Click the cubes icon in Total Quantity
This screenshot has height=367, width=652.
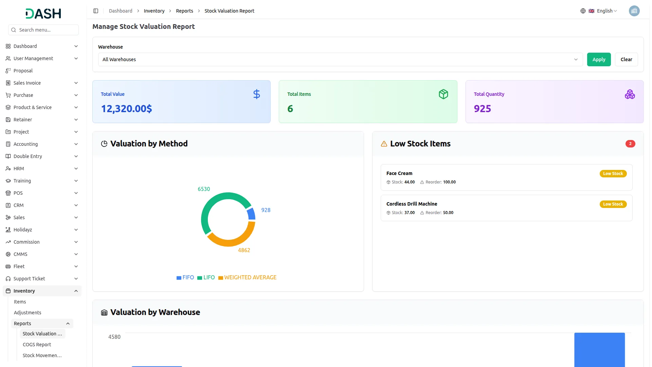pyautogui.click(x=630, y=94)
